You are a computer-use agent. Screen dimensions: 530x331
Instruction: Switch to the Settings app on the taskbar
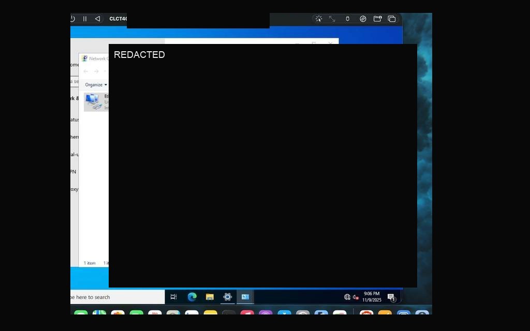[x=228, y=297]
